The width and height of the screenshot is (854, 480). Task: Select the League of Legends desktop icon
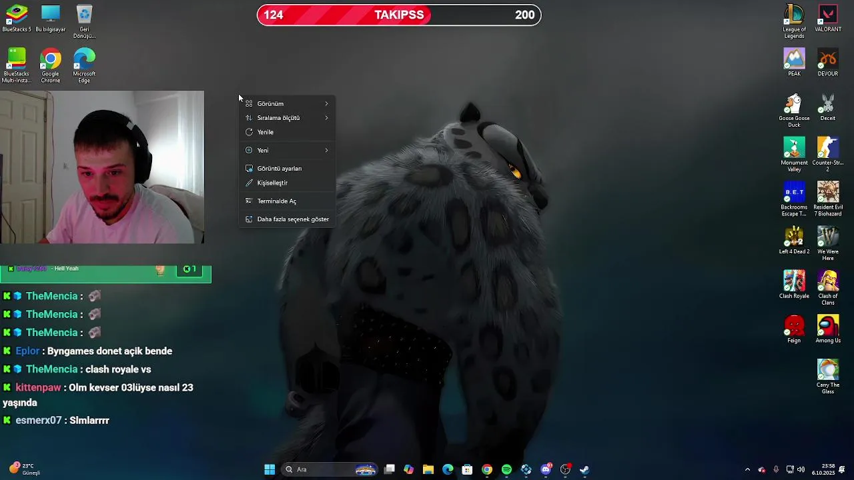coord(794,21)
